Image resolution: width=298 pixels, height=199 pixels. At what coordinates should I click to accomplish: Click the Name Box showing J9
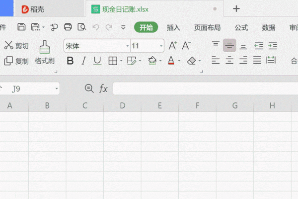click(29, 89)
